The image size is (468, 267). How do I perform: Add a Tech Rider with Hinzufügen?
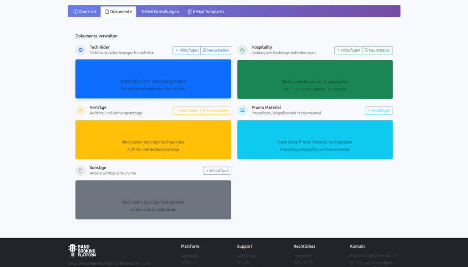[x=186, y=50]
